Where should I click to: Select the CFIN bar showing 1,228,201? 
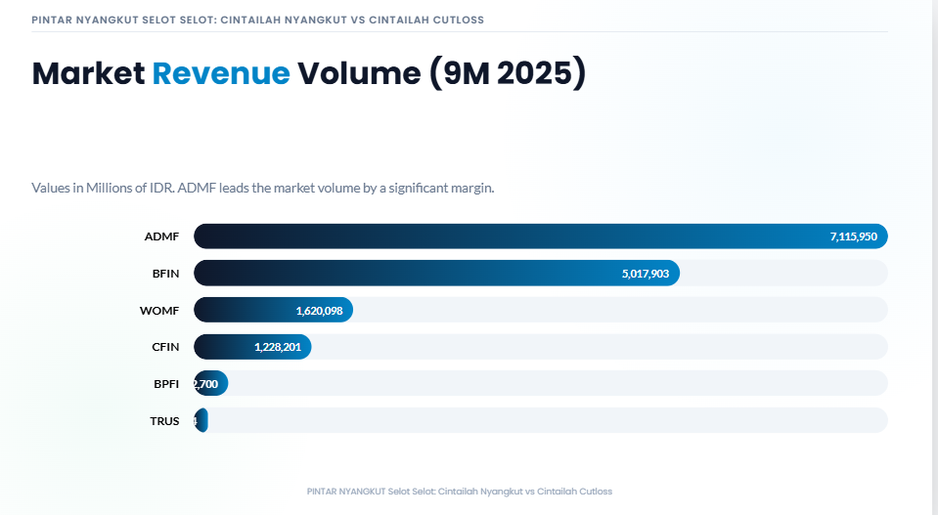(x=252, y=347)
